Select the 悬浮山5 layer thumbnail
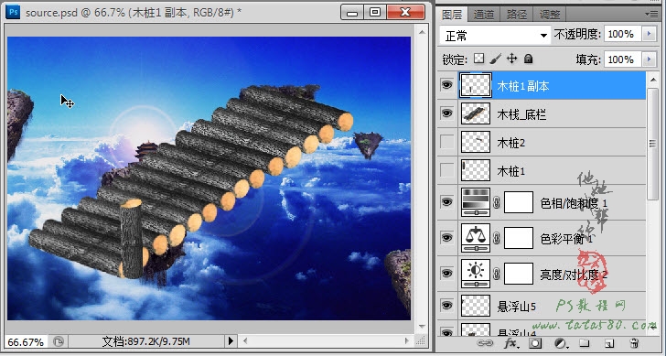The width and height of the screenshot is (666, 356). tap(476, 306)
